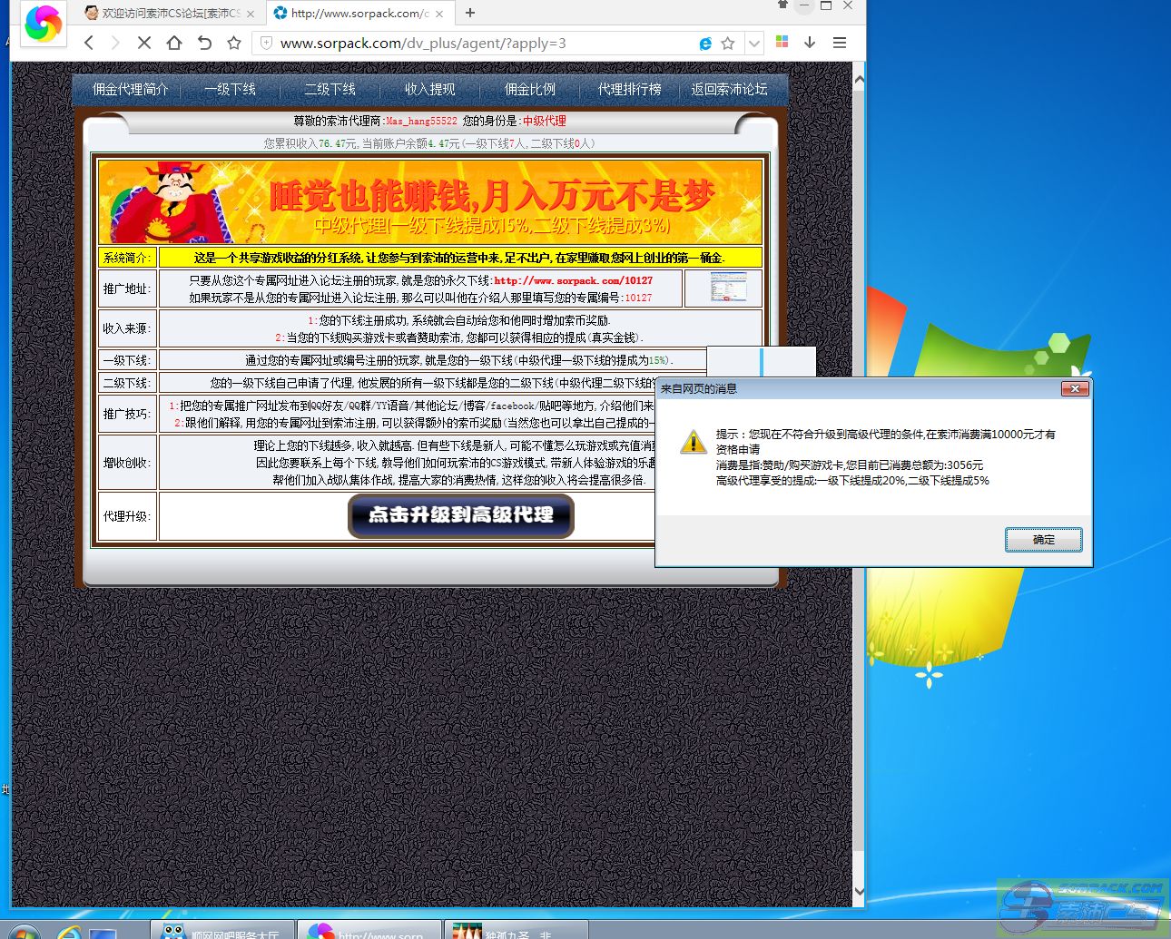
Task: Switch to http://www.sorp taskbar button
Action: [369, 931]
